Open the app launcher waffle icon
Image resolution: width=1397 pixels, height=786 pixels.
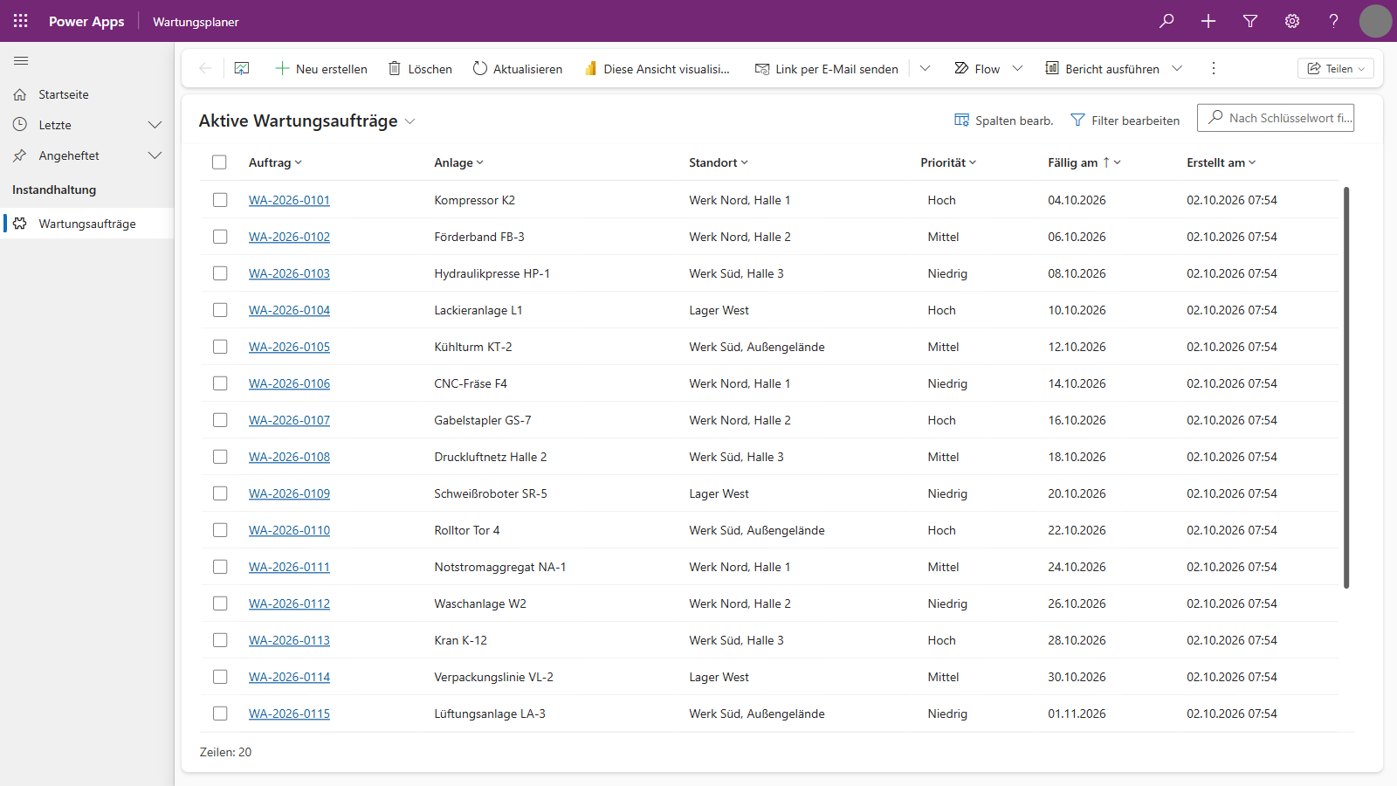coord(21,21)
